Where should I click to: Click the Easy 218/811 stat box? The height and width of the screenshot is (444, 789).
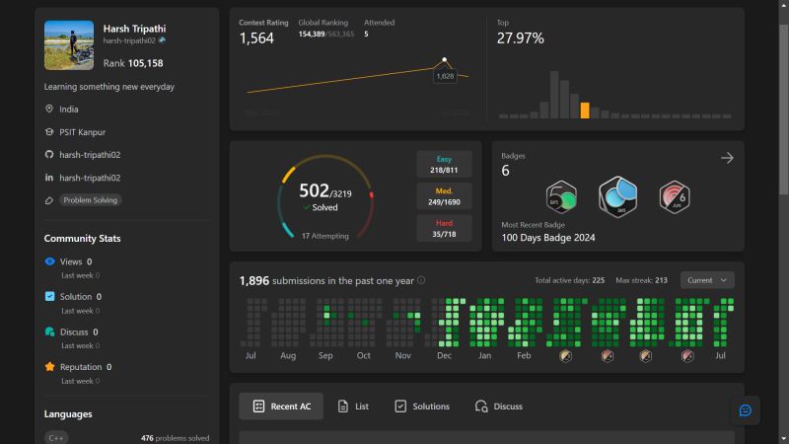pyautogui.click(x=444, y=164)
